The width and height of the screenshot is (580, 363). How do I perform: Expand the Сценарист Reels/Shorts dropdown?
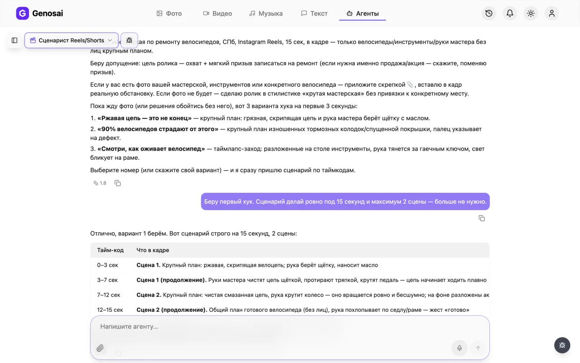click(71, 40)
